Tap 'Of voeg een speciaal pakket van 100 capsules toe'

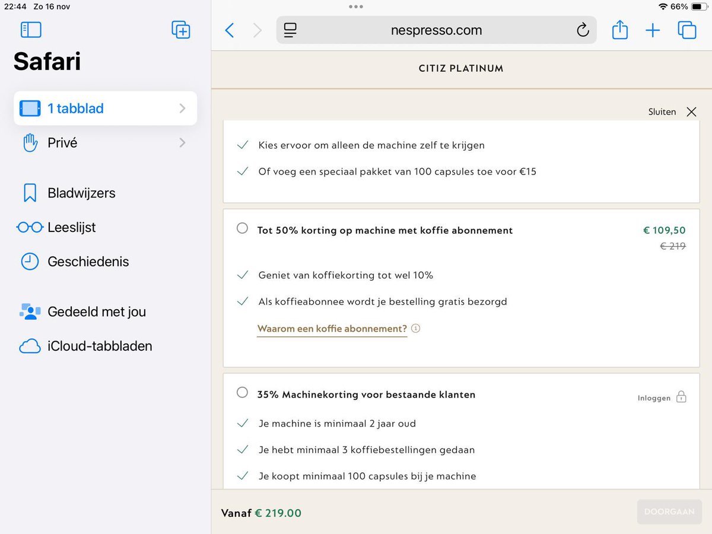pos(398,171)
